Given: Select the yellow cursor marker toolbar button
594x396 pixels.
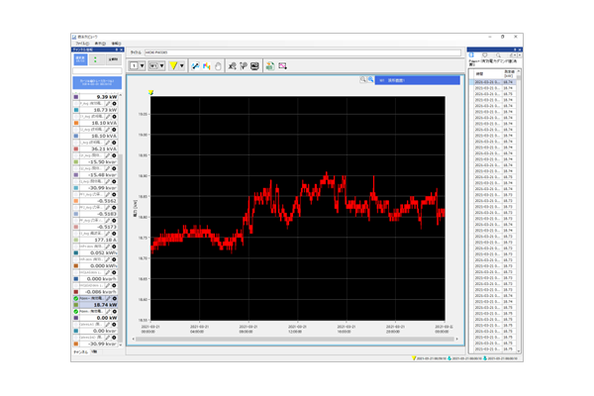Looking at the screenshot, I should 173,66.
